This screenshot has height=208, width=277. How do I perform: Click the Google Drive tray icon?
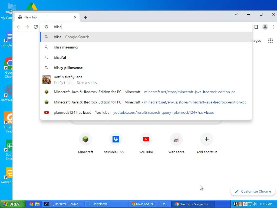(245, 204)
